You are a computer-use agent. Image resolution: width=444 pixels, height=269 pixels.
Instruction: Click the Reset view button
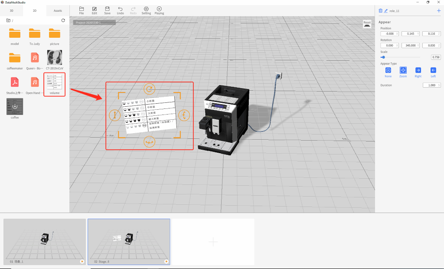[367, 24]
